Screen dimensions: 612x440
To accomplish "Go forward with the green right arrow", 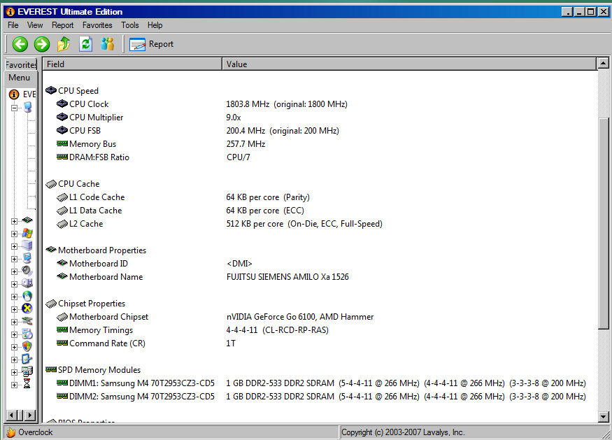I will tap(42, 44).
